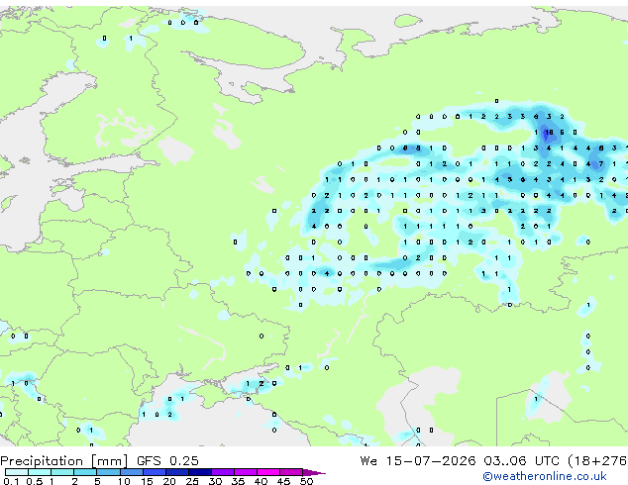Click the 30–35 mm purple legend swatch
Screen dimensions: 628x485
[x=222, y=472]
